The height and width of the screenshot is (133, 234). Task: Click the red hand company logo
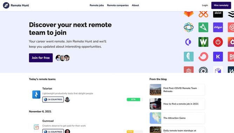[x=189, y=70]
